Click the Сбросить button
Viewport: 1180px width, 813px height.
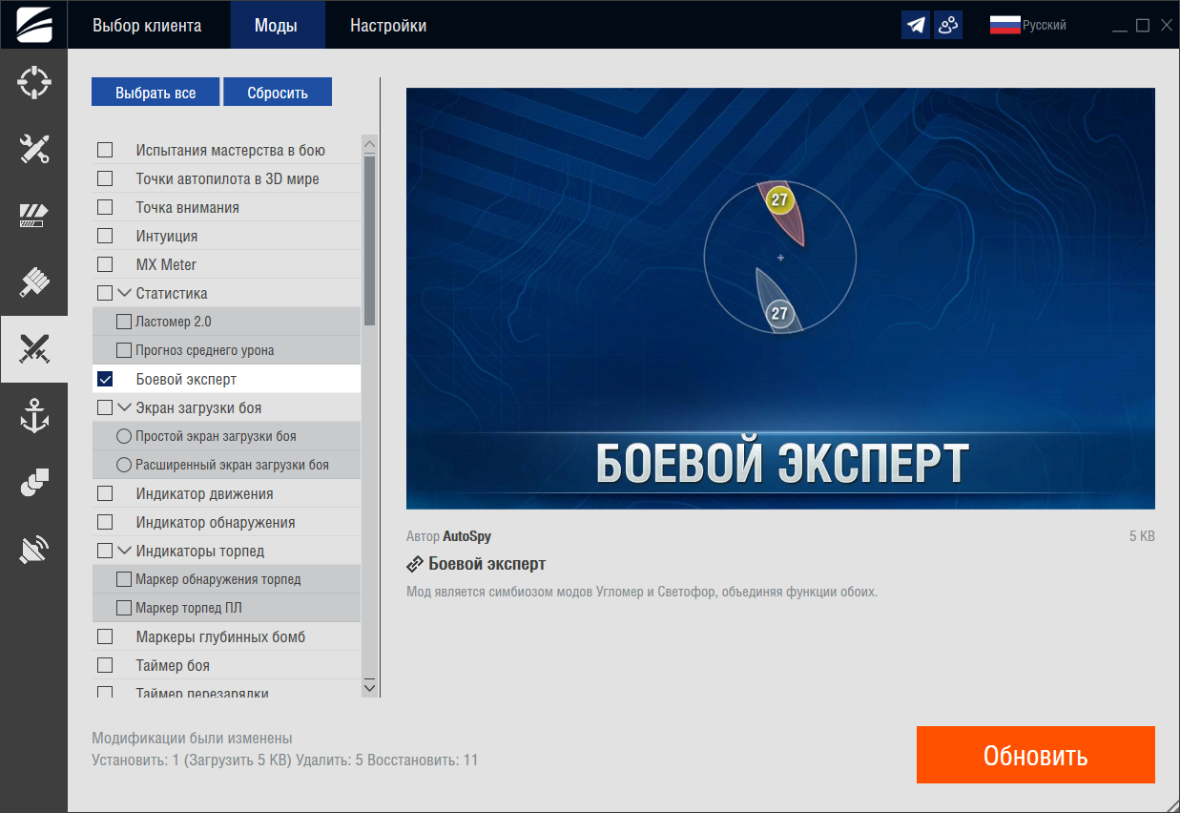tap(278, 93)
